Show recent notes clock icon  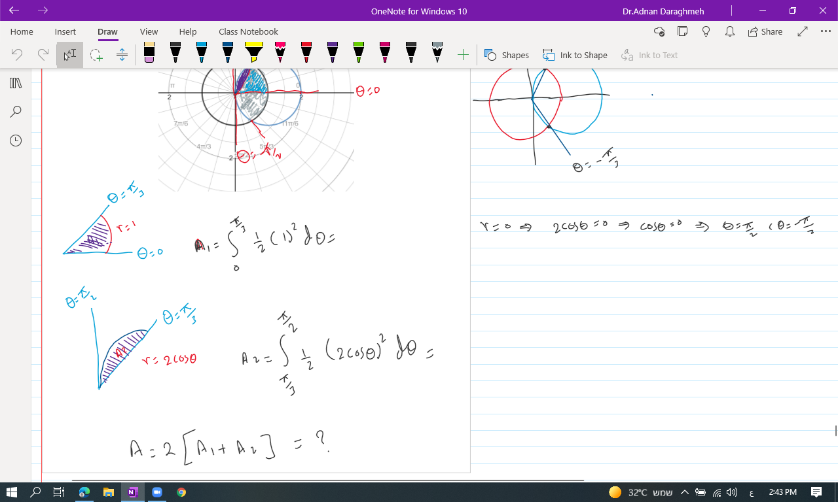(16, 141)
